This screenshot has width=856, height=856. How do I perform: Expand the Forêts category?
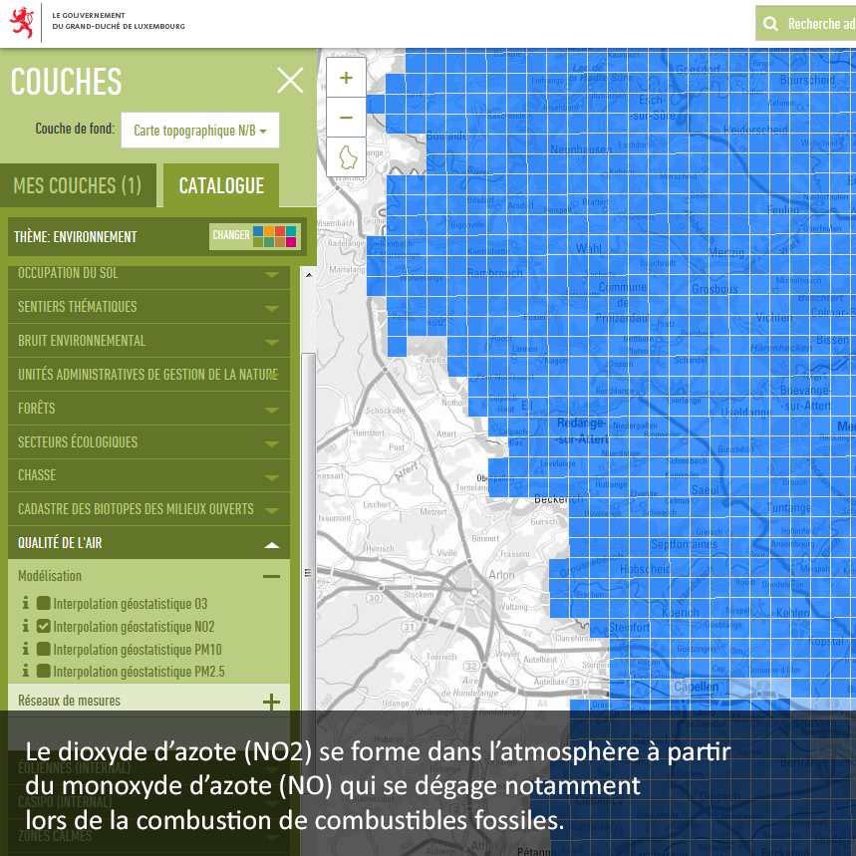pos(148,409)
